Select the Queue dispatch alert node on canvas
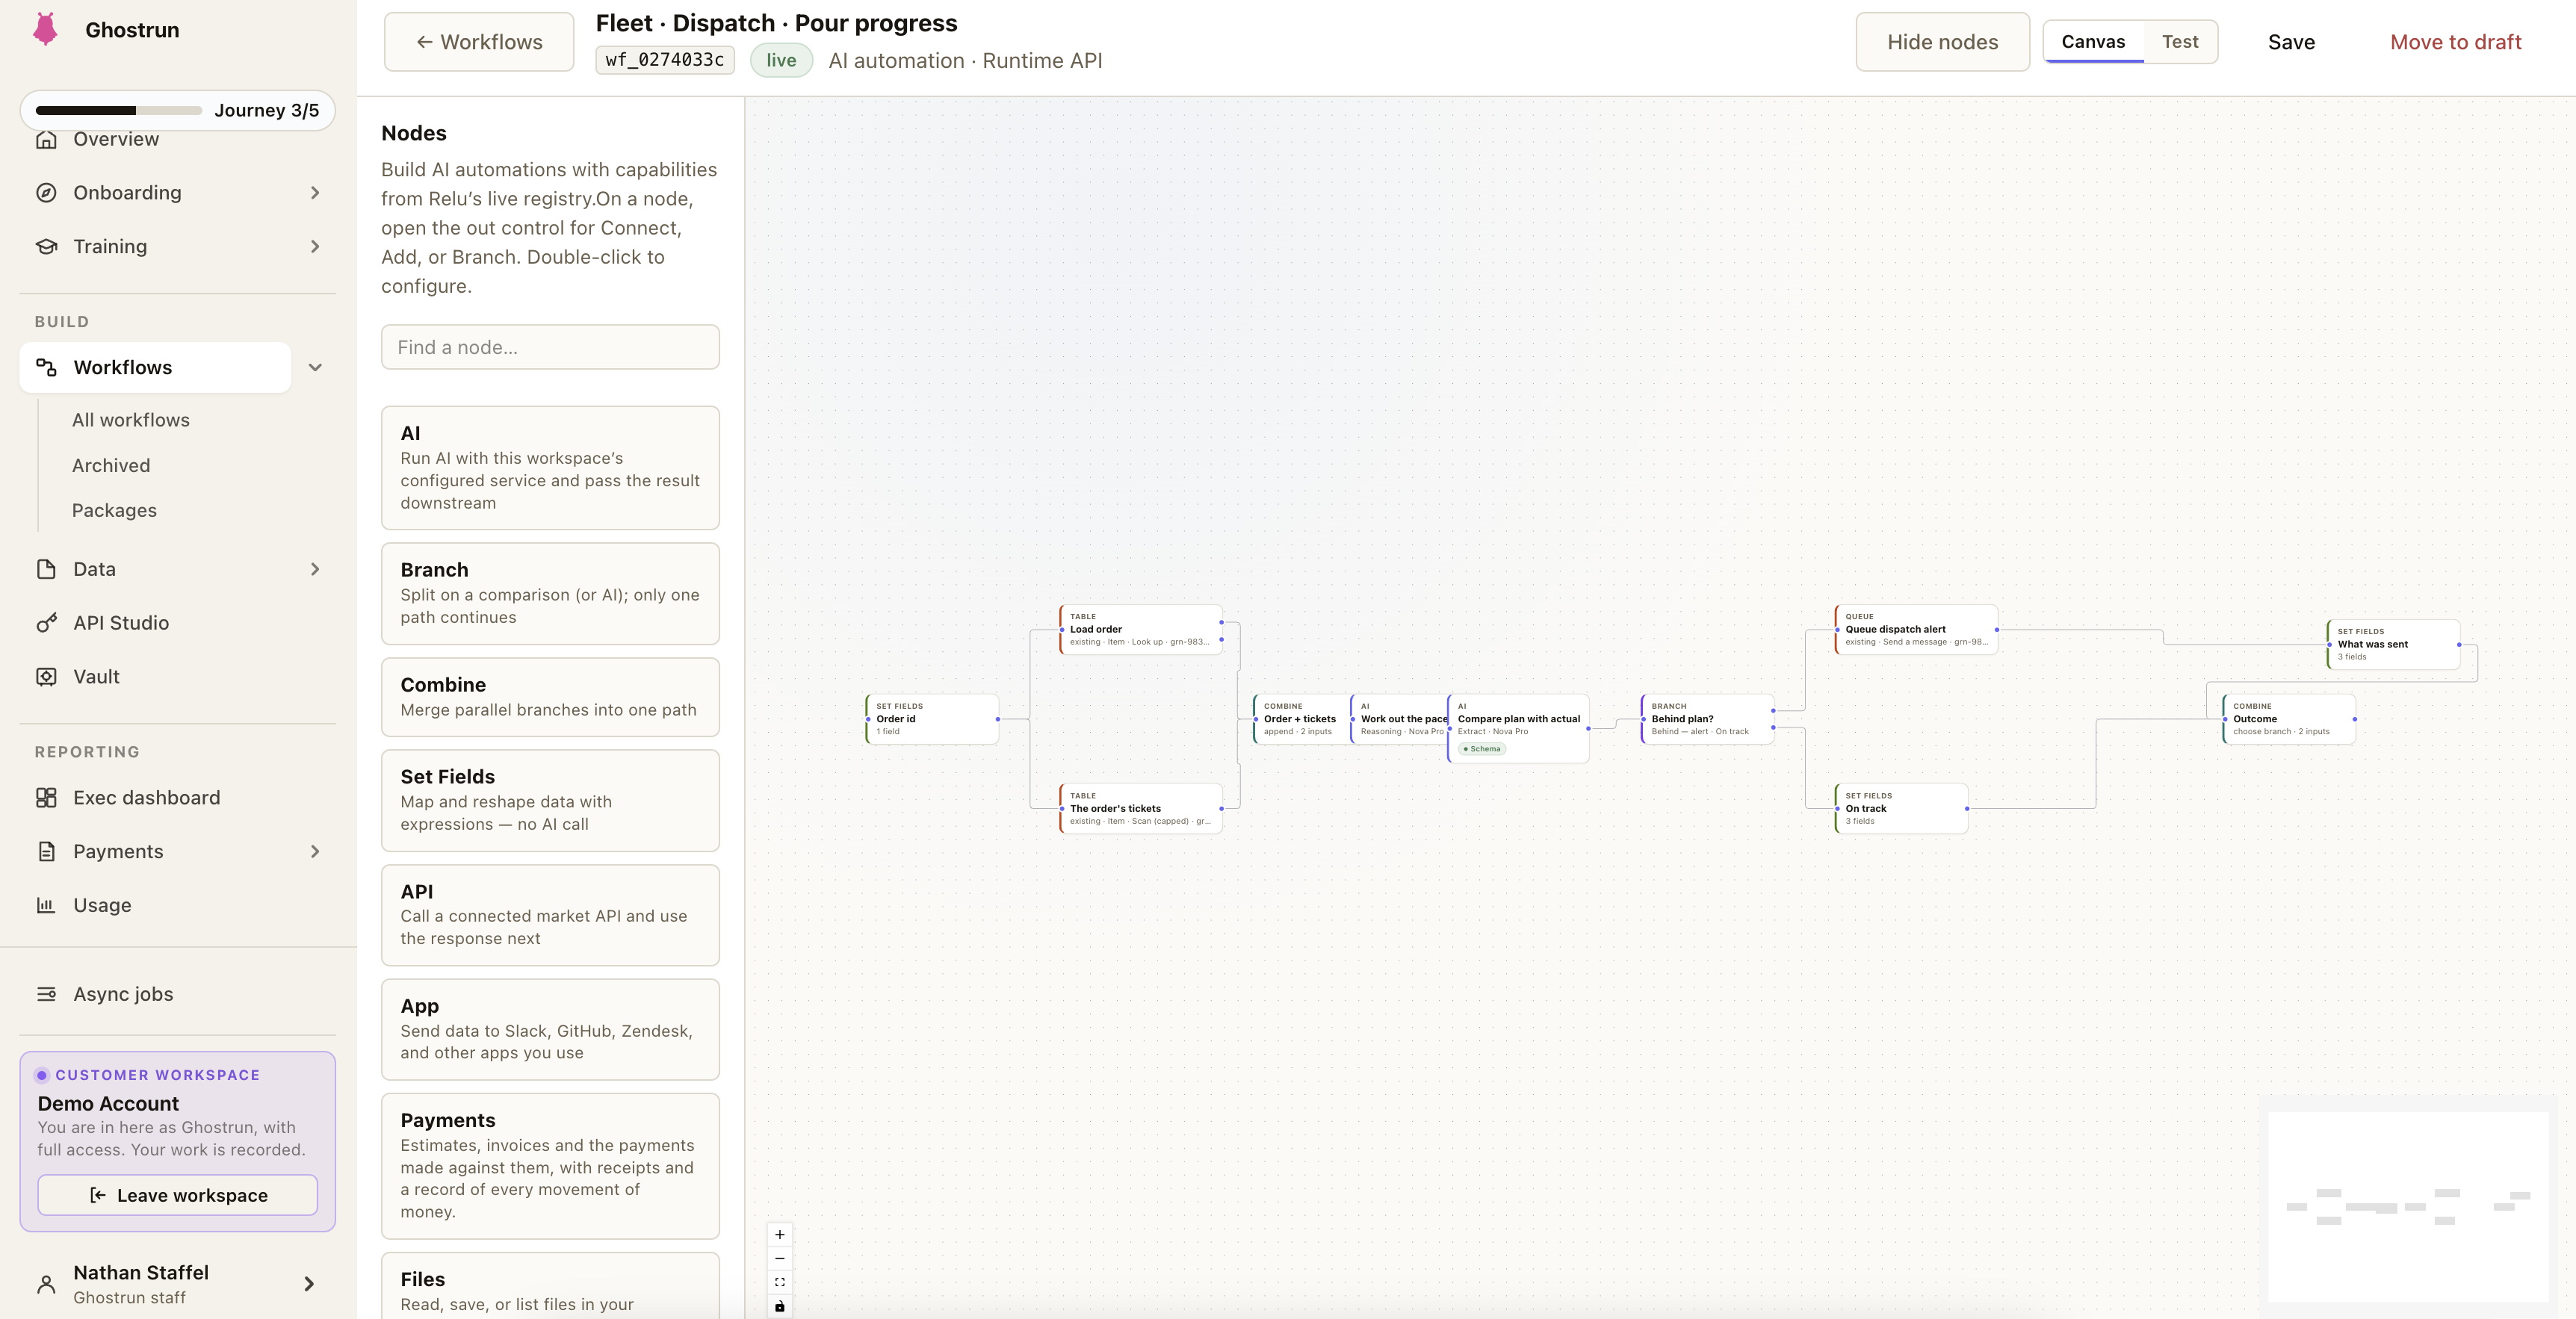2576x1319 pixels. tap(1916, 630)
